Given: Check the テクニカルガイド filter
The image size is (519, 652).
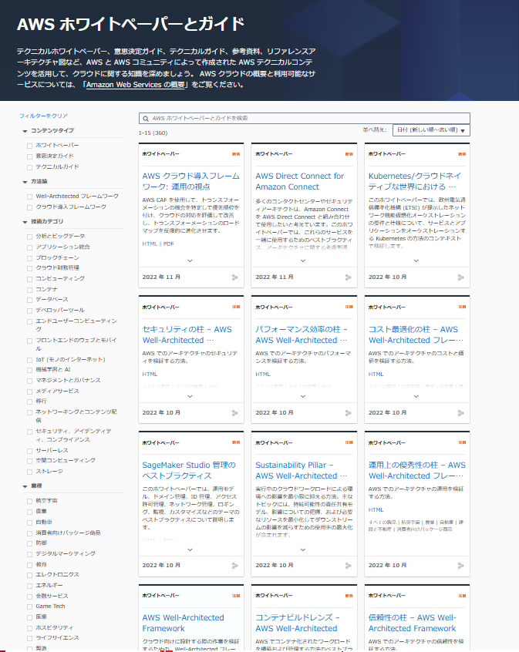Looking at the screenshot, I should [x=29, y=167].
